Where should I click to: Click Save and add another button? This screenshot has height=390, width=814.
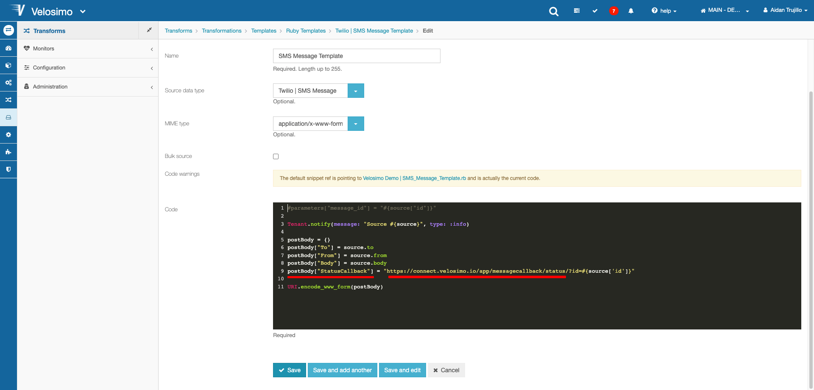[343, 370]
